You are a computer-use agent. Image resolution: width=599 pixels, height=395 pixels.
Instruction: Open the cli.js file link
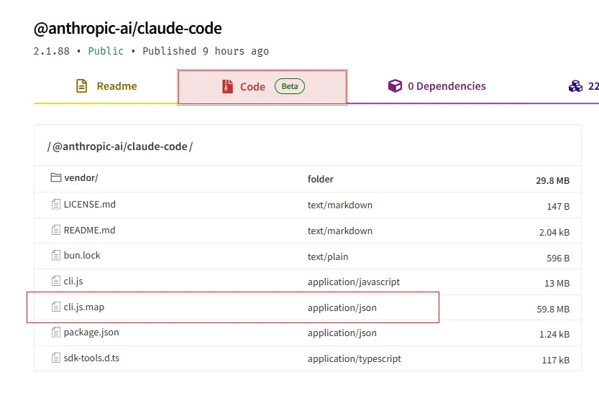[73, 282]
